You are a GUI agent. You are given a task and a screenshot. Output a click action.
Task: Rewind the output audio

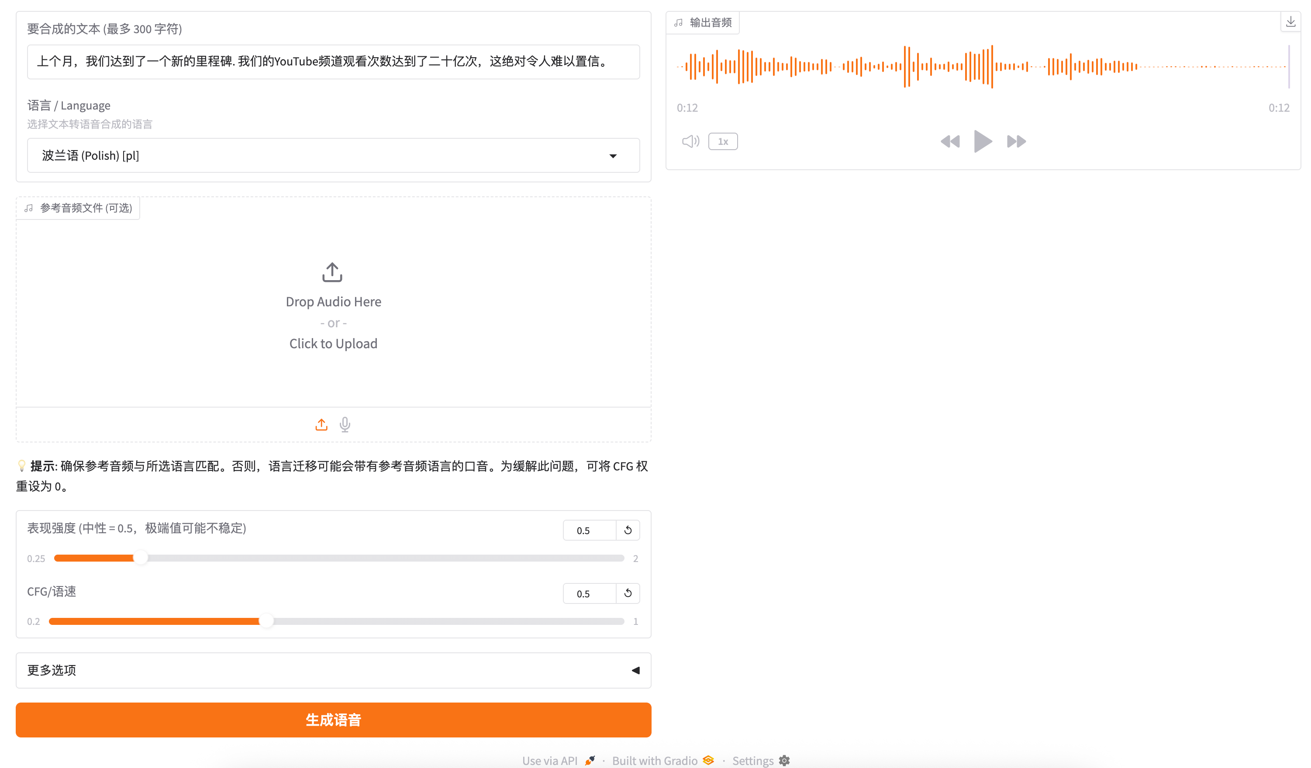pyautogui.click(x=950, y=141)
